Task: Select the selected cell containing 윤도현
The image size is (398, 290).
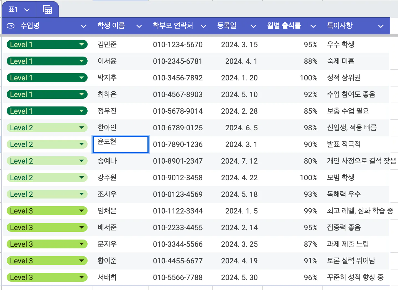Action: [121, 144]
